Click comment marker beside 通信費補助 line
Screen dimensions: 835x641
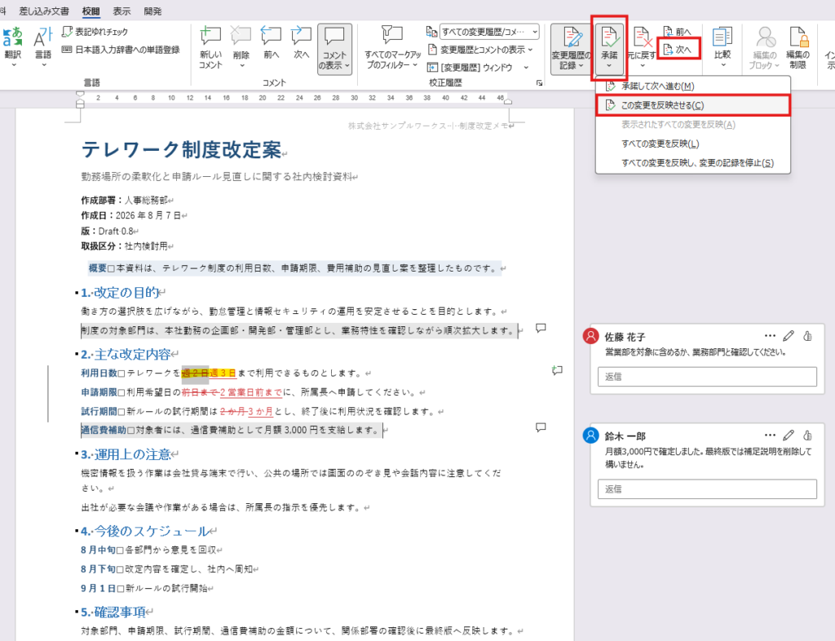tap(541, 427)
